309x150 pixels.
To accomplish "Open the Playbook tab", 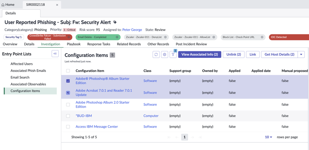I will (x=74, y=44).
